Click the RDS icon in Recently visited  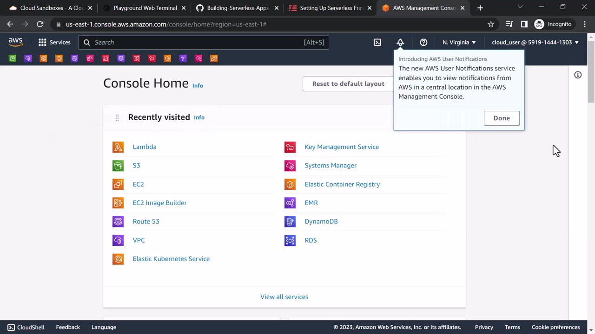pyautogui.click(x=290, y=240)
